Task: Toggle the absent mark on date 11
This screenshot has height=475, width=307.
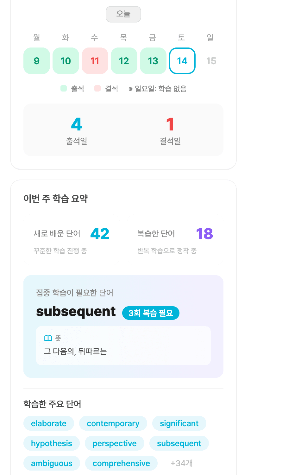Action: pyautogui.click(x=95, y=61)
